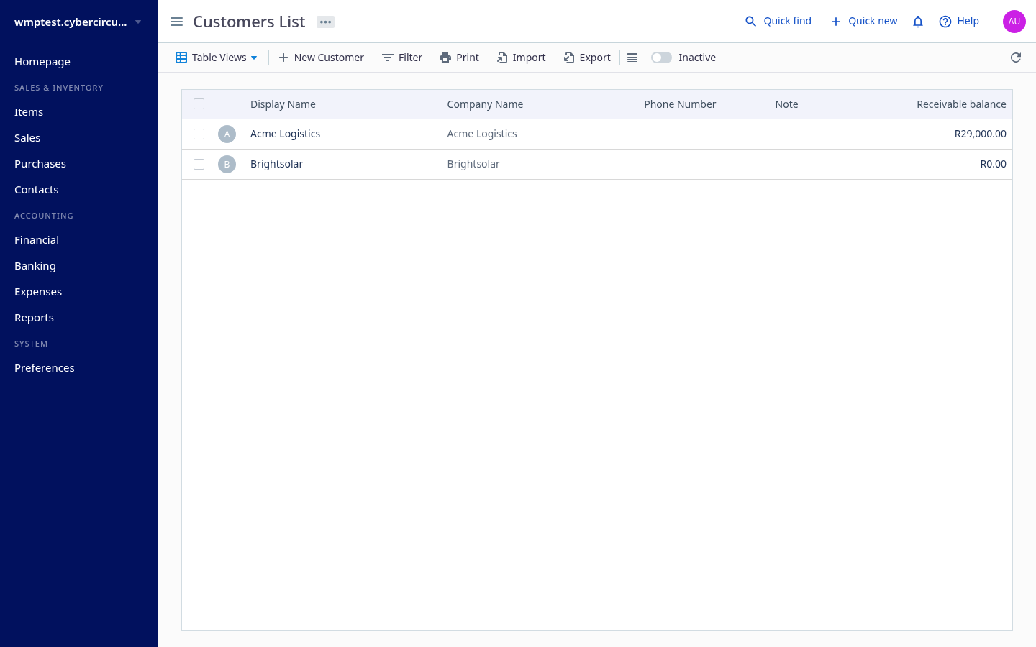Import customers
Viewport: 1036px width, 647px height.
click(x=521, y=58)
